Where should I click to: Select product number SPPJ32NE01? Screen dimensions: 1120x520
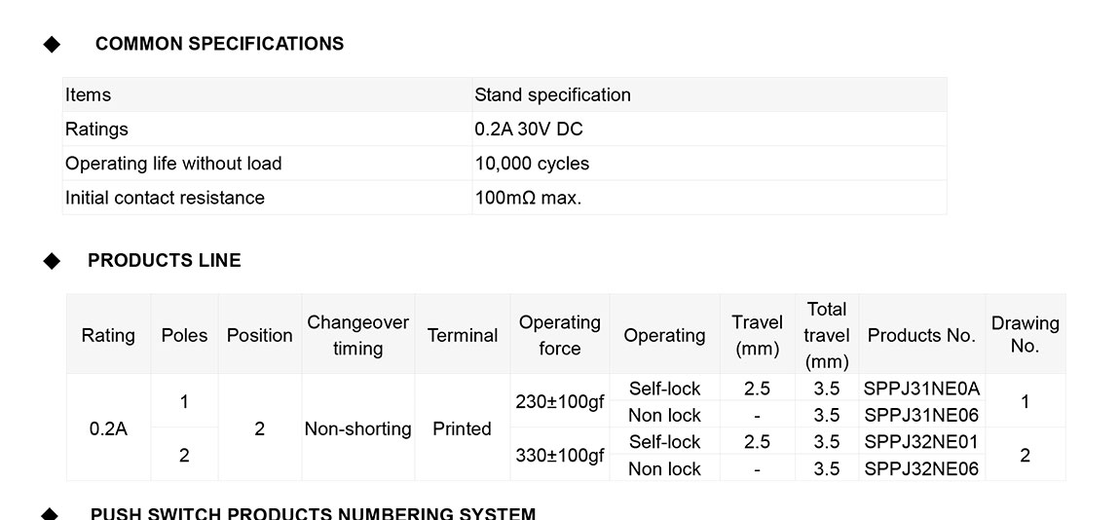(921, 442)
